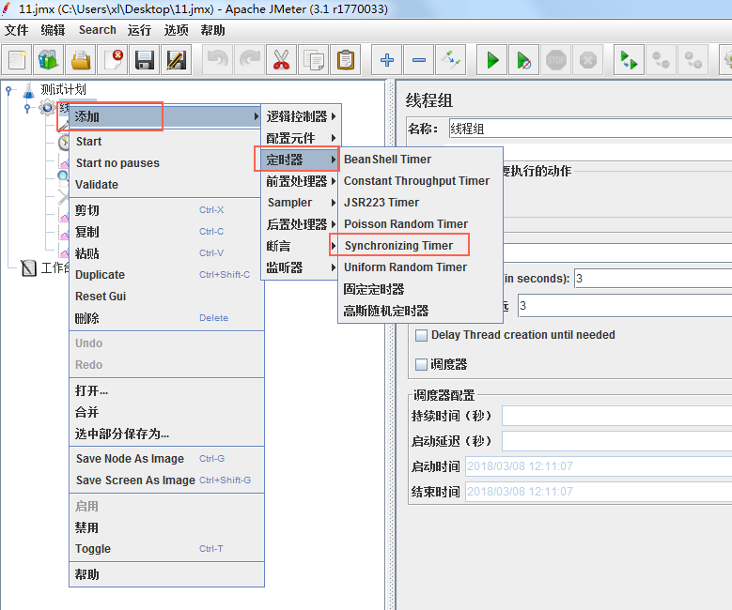Click the Remote Start All icon
732x610 pixels.
629,60
